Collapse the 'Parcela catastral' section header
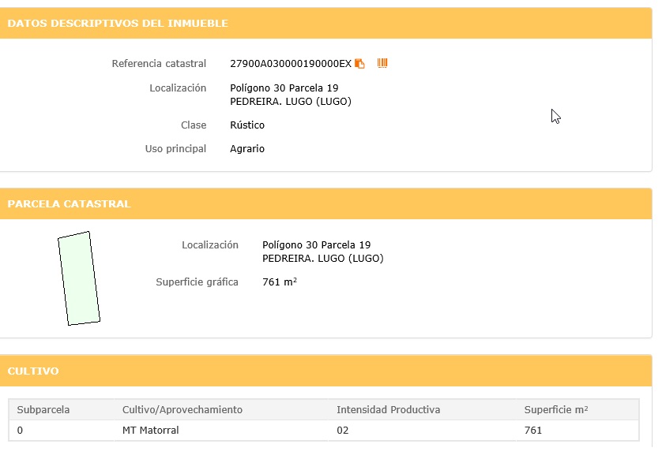This screenshot has height=455, width=662. tap(70, 204)
